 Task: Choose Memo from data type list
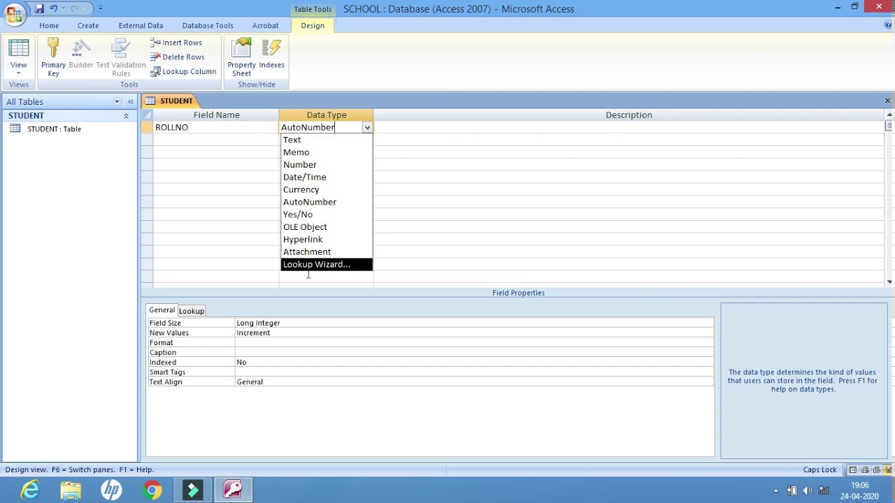(x=327, y=152)
